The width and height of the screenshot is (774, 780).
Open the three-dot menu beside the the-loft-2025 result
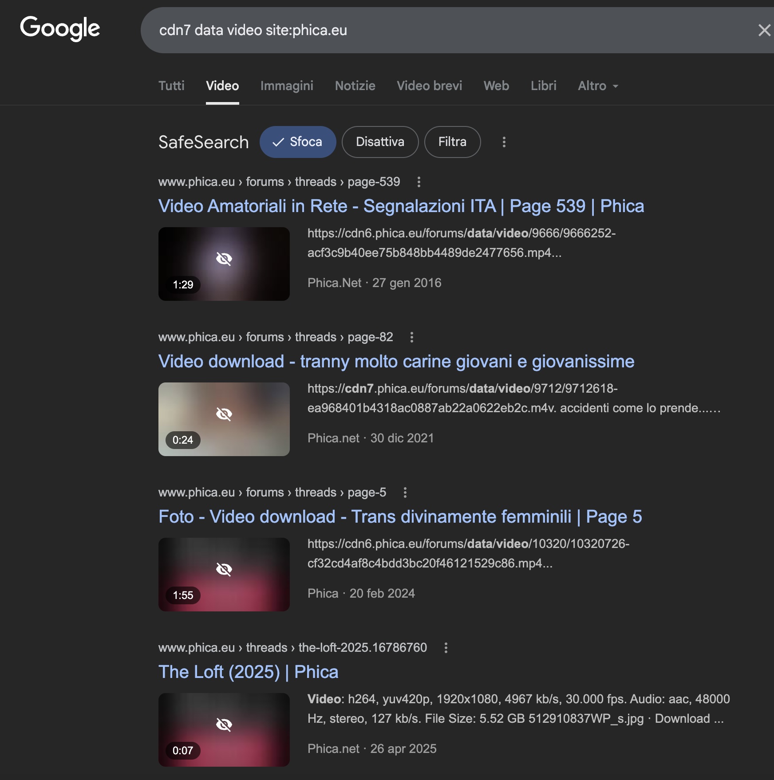coord(446,648)
